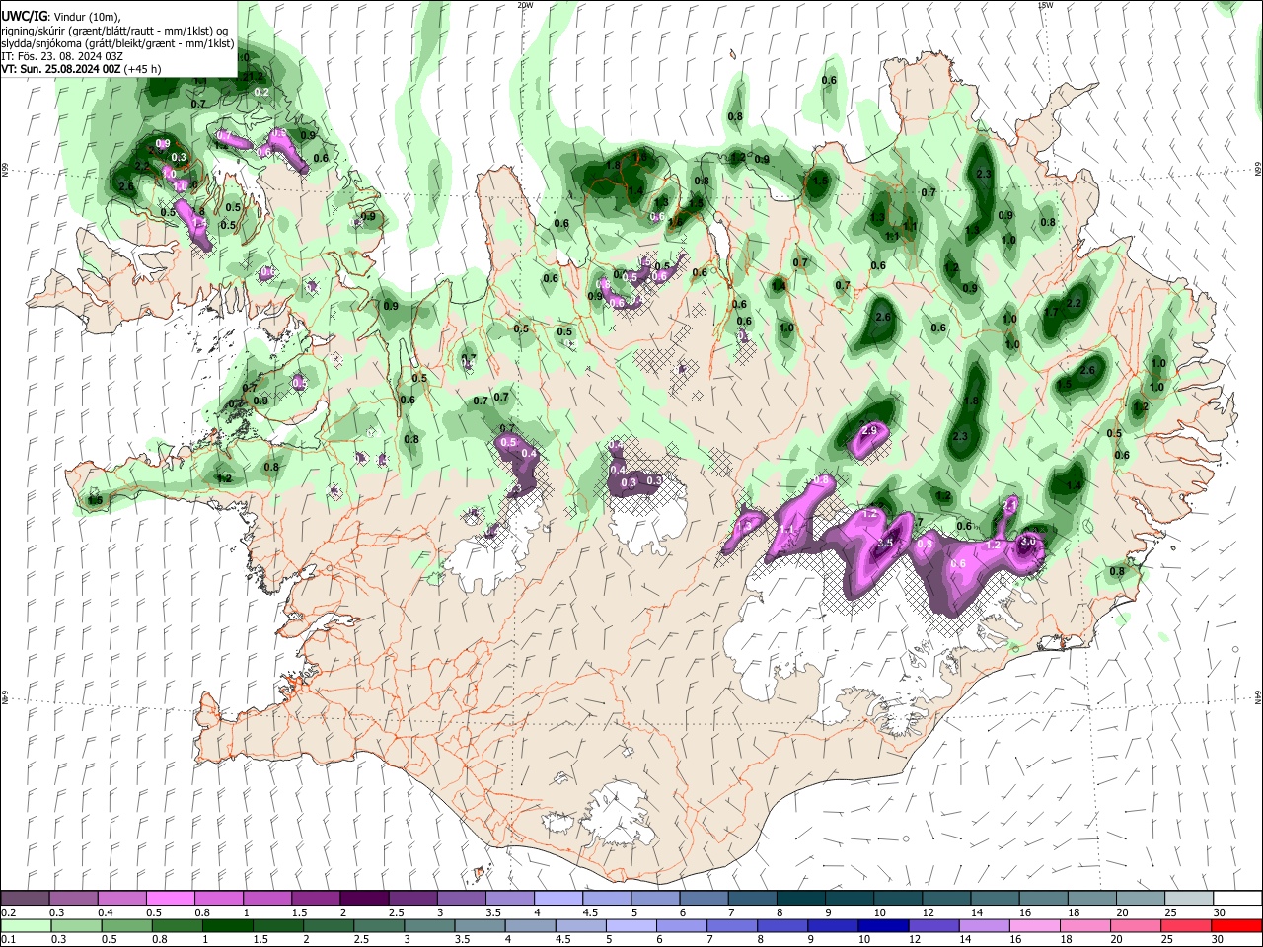Screen dimensions: 1263x947
Task: Click the 0.8 medium green swatch, lower legend
Action: pyautogui.click(x=177, y=925)
